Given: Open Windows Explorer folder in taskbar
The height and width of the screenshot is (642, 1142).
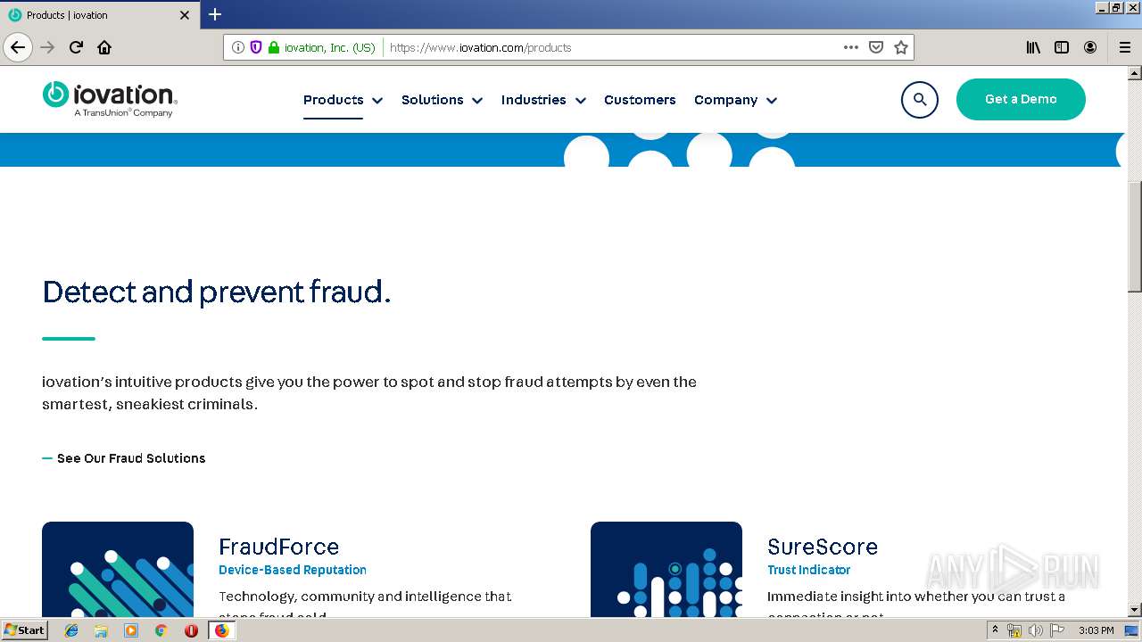Looking at the screenshot, I should [x=101, y=630].
